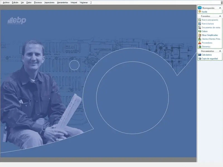Click the Cobros icon
Image resolution: width=223 pixels, height=167 pixels.
(x=200, y=31)
